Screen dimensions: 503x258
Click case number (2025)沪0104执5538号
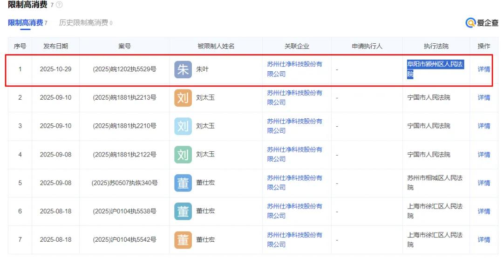pos(124,211)
